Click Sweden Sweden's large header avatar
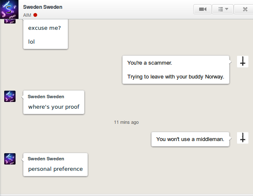Viewport: 253px width, 196px height. (9, 9)
